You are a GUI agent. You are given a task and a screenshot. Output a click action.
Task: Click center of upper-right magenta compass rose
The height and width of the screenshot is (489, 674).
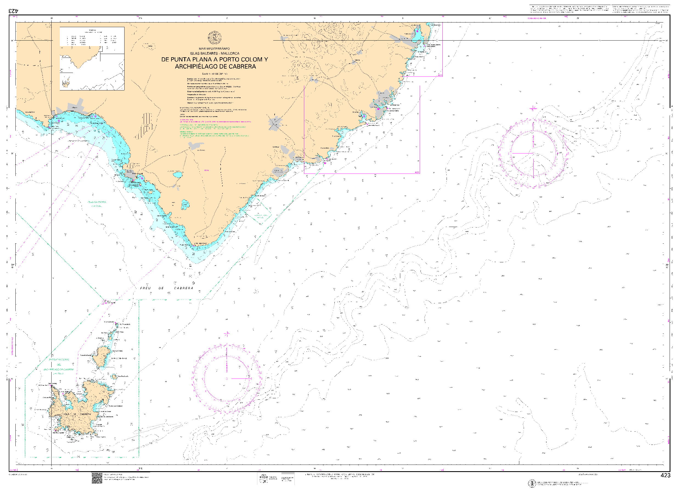point(533,153)
